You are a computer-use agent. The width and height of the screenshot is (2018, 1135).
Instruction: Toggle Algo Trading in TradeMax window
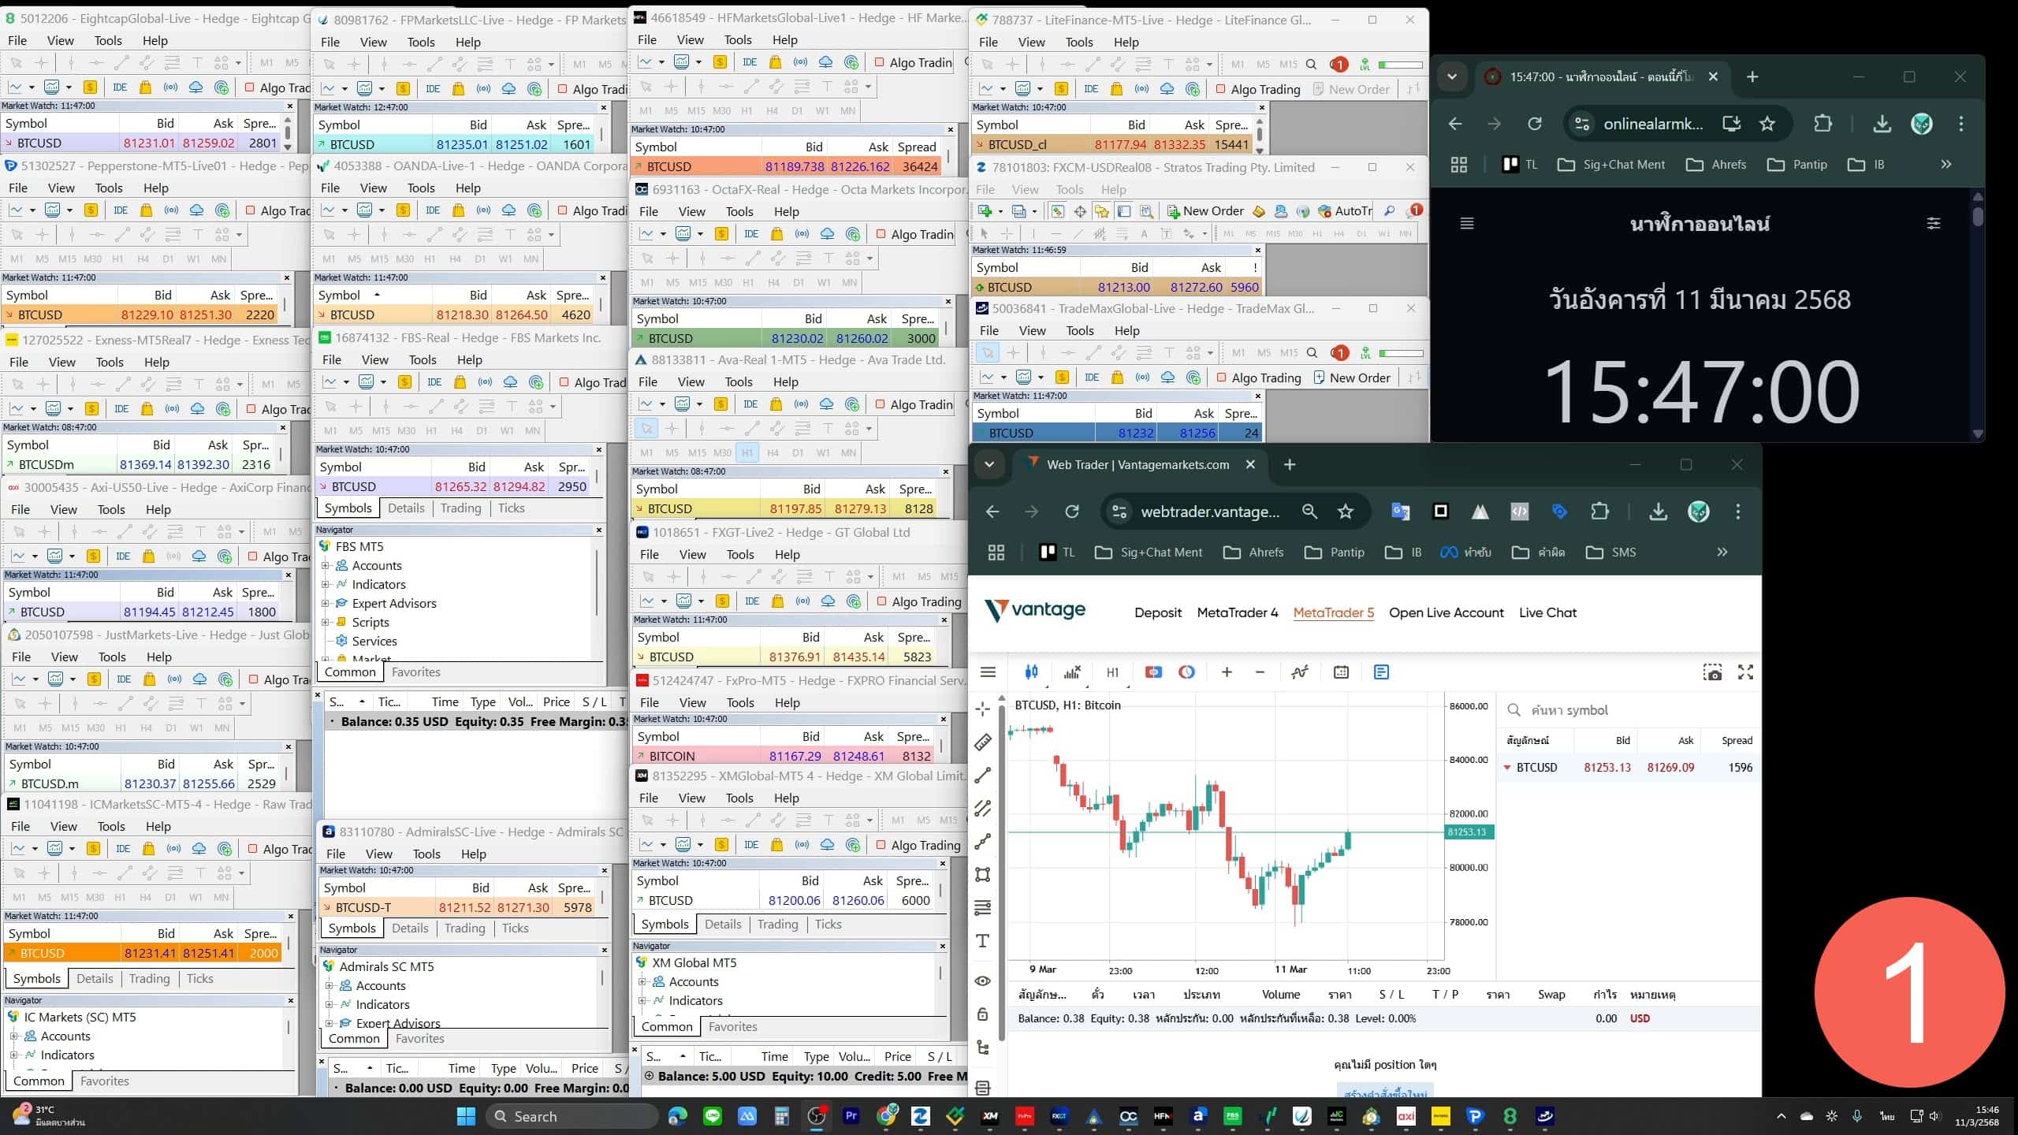1259,378
